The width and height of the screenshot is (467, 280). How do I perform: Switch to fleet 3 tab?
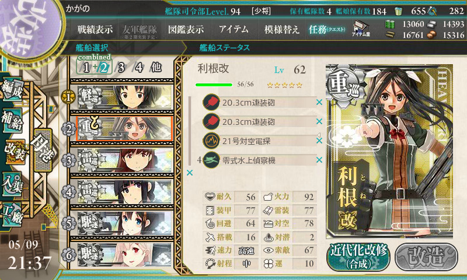pos(120,68)
